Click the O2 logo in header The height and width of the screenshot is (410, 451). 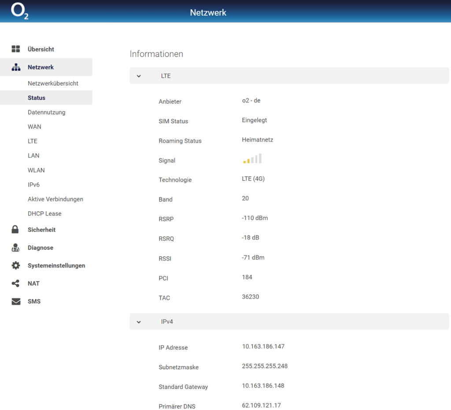click(19, 11)
